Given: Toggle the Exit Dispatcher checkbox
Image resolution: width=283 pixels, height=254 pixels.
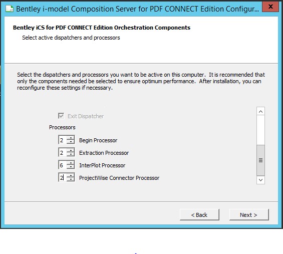Looking at the screenshot, I should [61, 116].
